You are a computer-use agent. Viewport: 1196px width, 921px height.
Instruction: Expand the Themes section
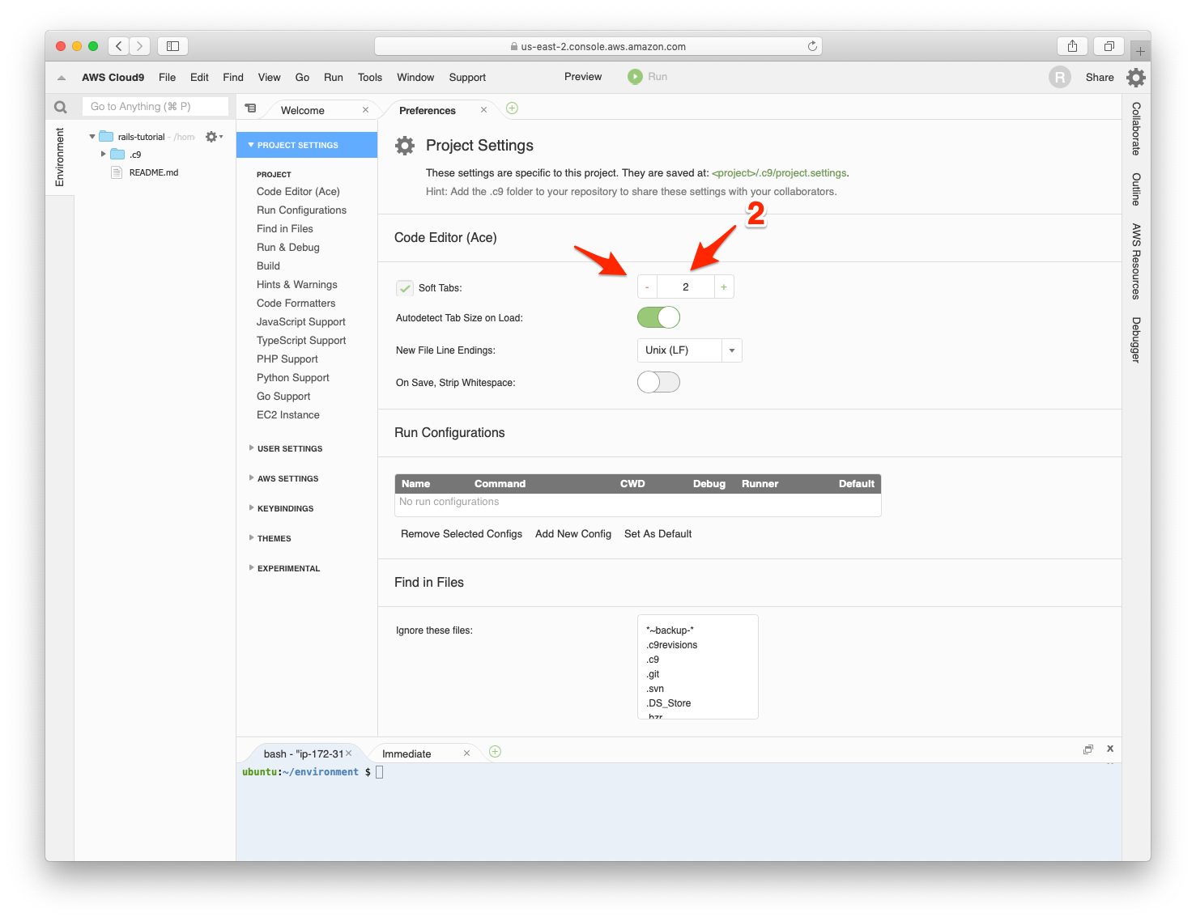[x=274, y=538]
